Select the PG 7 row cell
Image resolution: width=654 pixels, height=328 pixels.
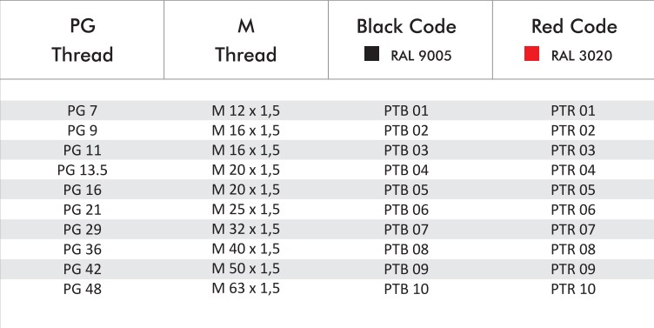pyautogui.click(x=83, y=110)
